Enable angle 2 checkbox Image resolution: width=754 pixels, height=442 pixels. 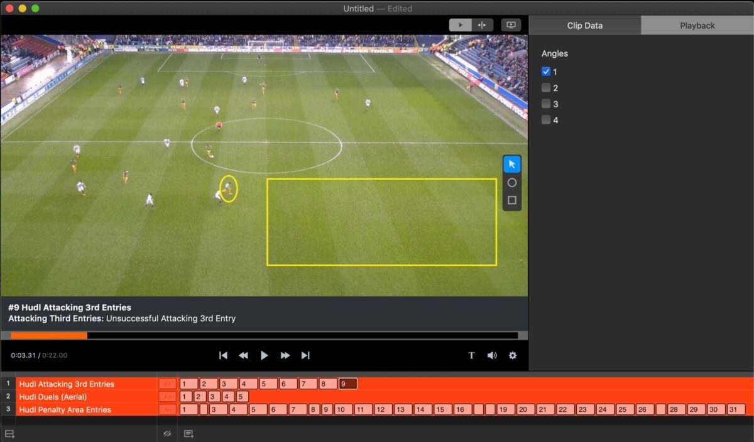546,88
